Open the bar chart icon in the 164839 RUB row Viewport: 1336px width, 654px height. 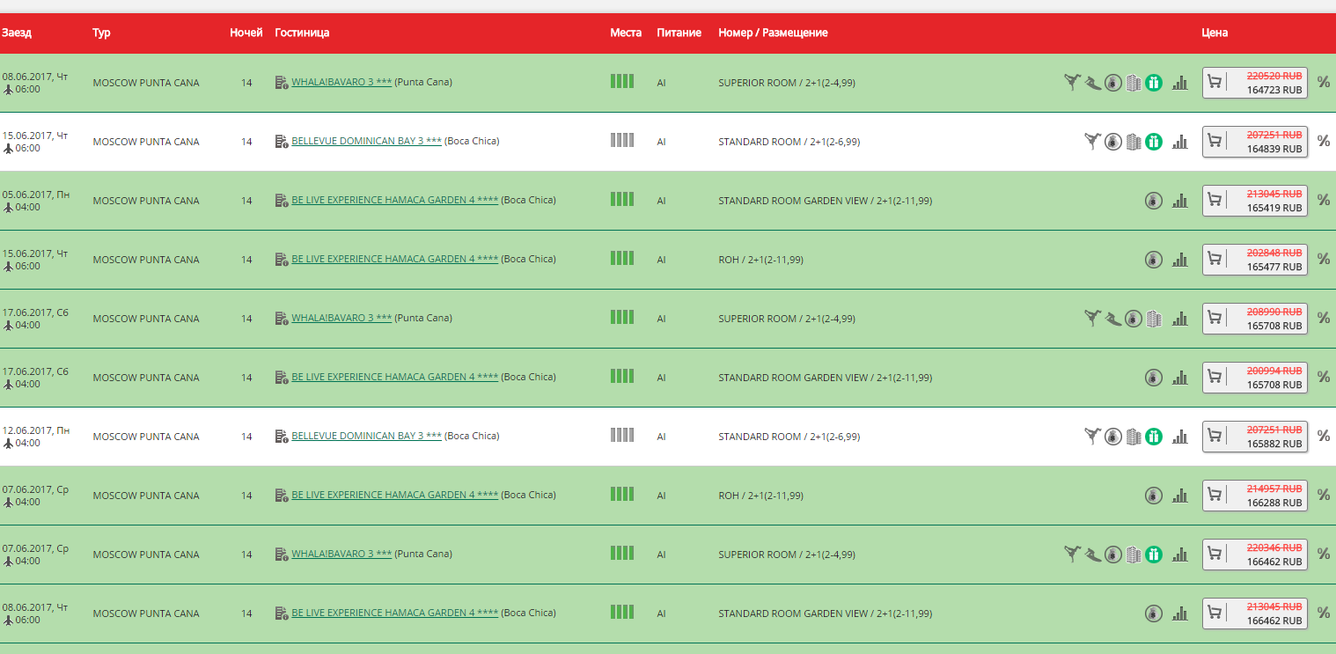1180,142
